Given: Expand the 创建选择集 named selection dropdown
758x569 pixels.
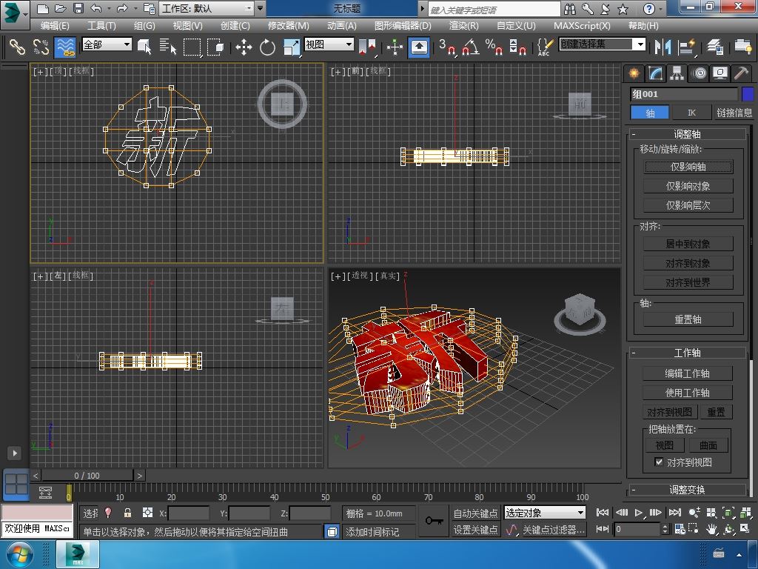Looking at the screenshot, I should [x=640, y=44].
